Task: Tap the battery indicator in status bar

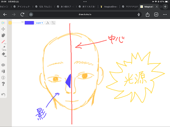Action: pos(167,2)
